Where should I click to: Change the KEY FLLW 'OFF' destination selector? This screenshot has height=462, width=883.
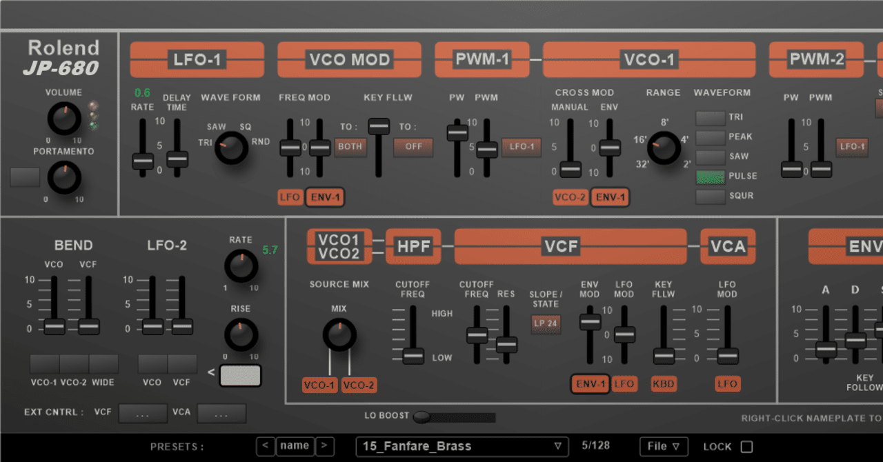pos(413,147)
